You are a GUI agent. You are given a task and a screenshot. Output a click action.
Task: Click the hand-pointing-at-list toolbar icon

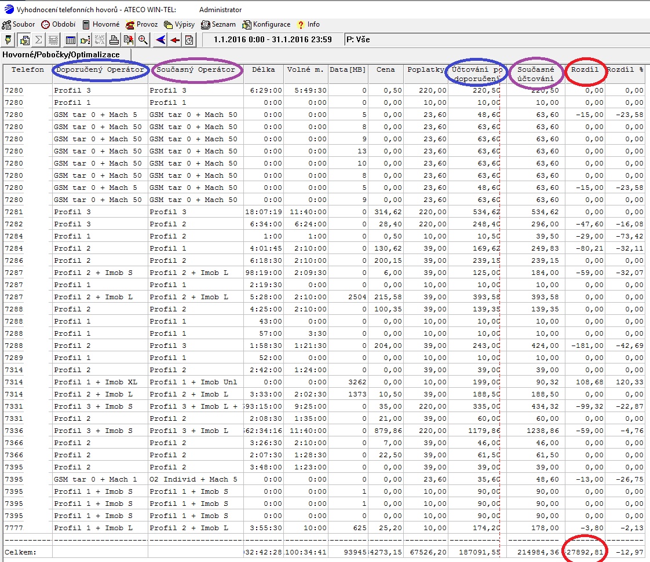(x=85, y=40)
